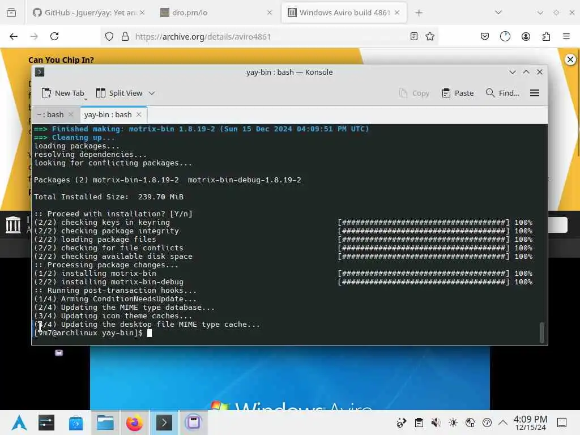Image resolution: width=580 pixels, height=435 pixels.
Task: Click the Show Desktop button
Action: (x=562, y=423)
